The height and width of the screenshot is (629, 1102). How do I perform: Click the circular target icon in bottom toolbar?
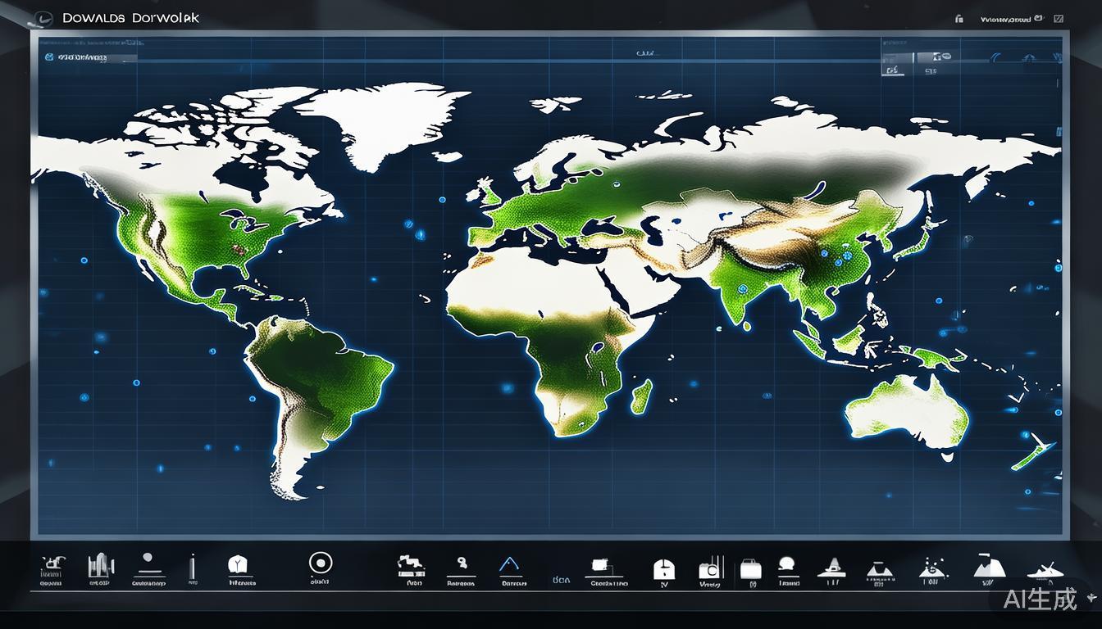point(320,562)
